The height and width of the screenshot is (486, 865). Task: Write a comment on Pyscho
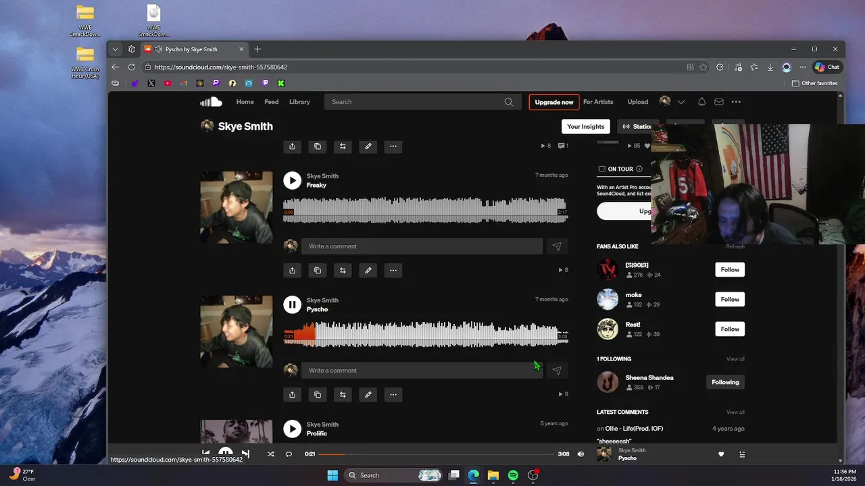click(x=422, y=371)
